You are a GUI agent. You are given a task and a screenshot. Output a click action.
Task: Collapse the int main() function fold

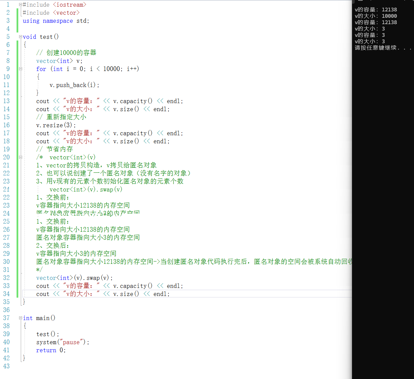pos(20,318)
